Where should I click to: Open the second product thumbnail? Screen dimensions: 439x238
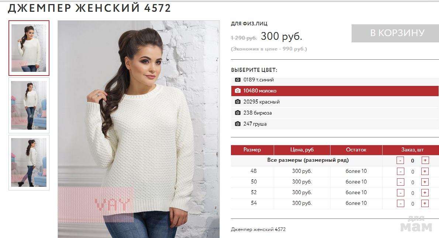(x=29, y=105)
